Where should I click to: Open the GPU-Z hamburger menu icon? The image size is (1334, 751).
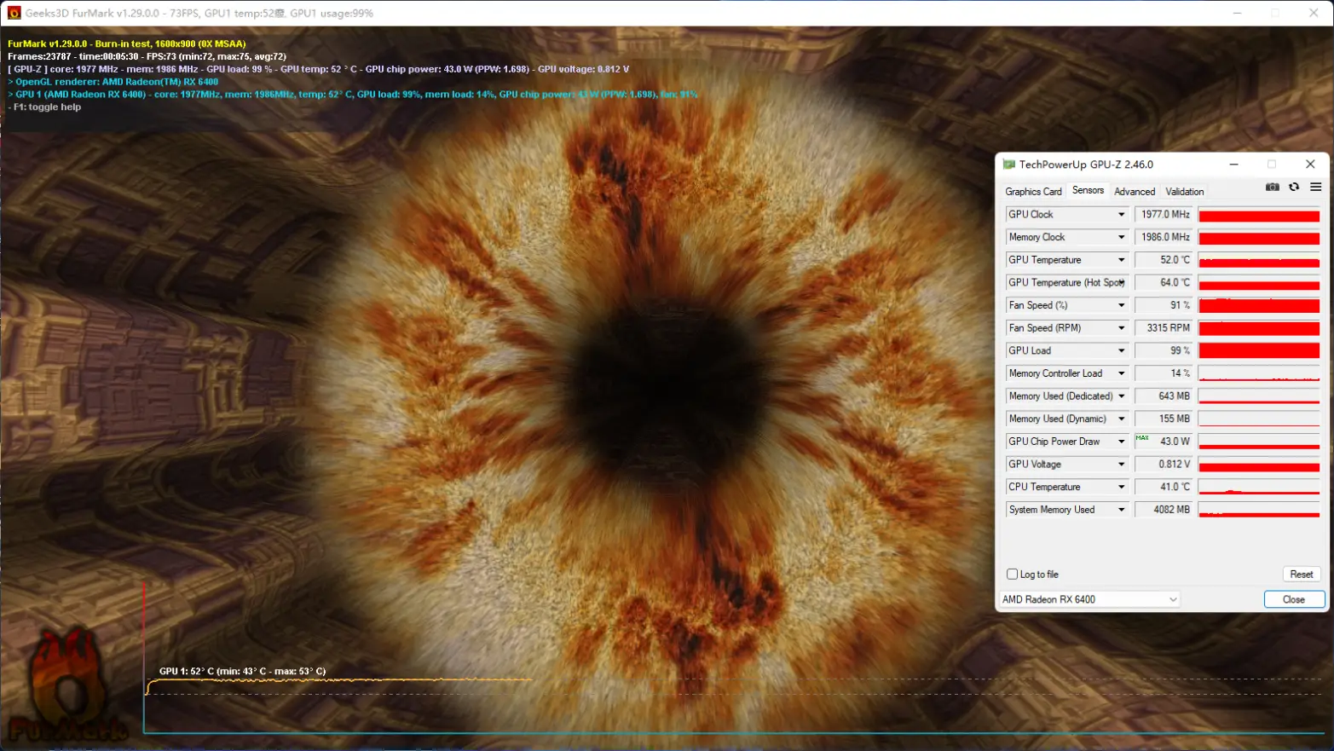tap(1315, 188)
